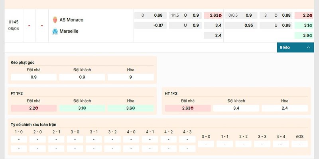This screenshot has width=319, height=159.
Task: Select first-half 1/1.5 Over 0.9 odds
Action: (185, 16)
